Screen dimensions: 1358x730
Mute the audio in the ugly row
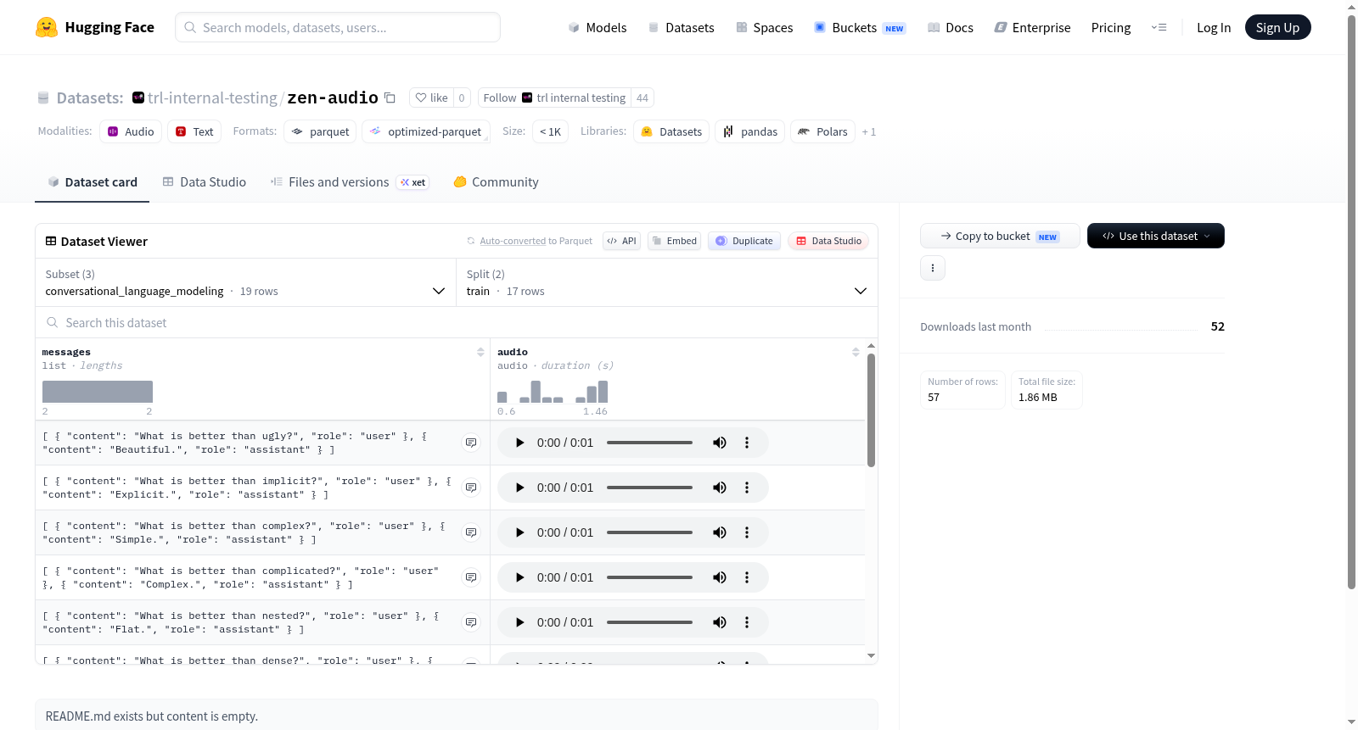720,443
